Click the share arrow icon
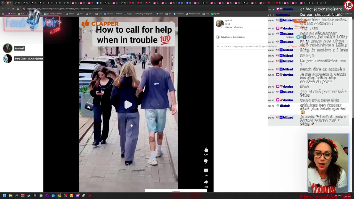 tap(206, 182)
